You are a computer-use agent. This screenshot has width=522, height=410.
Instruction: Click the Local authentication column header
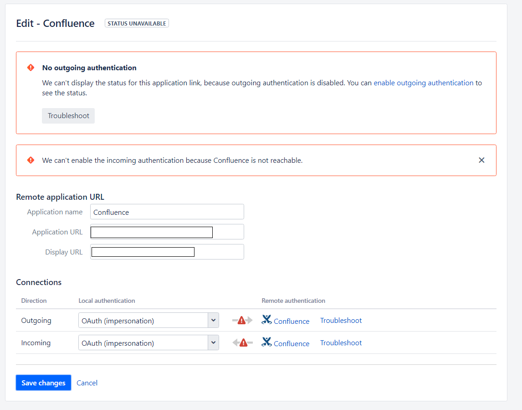click(107, 301)
